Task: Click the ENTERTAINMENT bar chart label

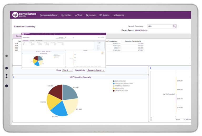Action: [169, 94]
